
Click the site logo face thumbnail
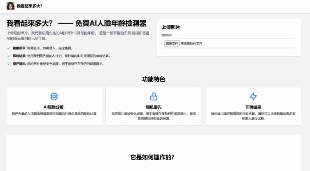pos(11,6)
